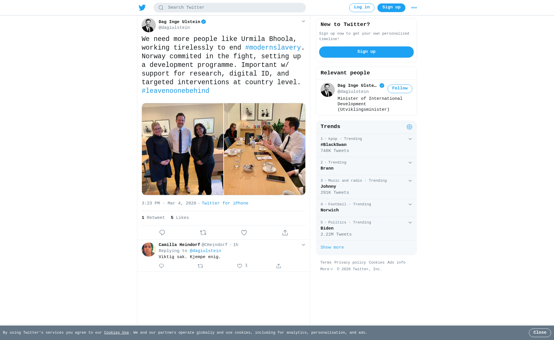The image size is (554, 340).
Task: Open the three-dot more menu in header
Action: pos(414,8)
